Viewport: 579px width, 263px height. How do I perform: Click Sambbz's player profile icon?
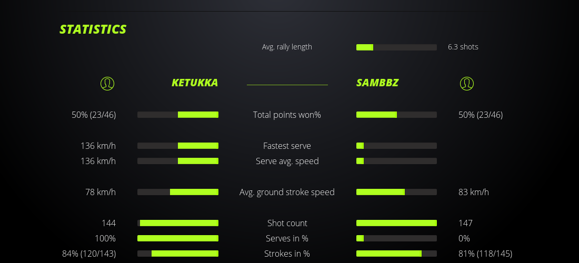coord(466,83)
